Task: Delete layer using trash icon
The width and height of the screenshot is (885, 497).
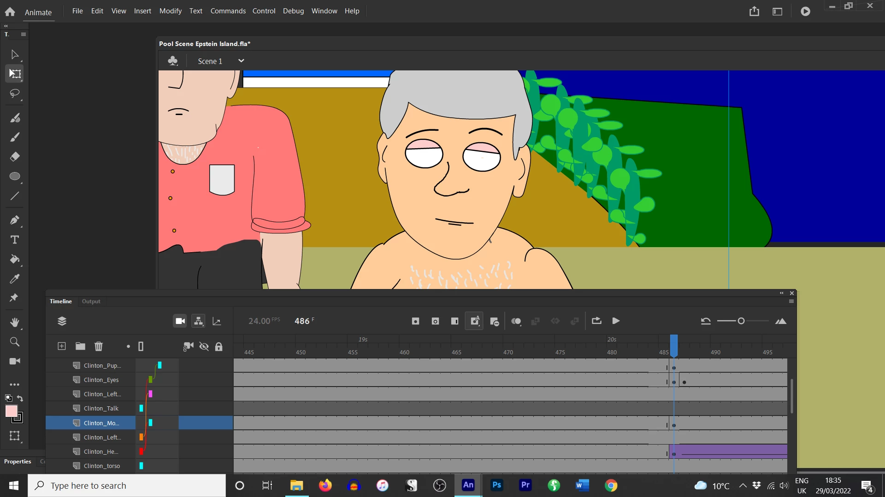Action: (x=99, y=347)
